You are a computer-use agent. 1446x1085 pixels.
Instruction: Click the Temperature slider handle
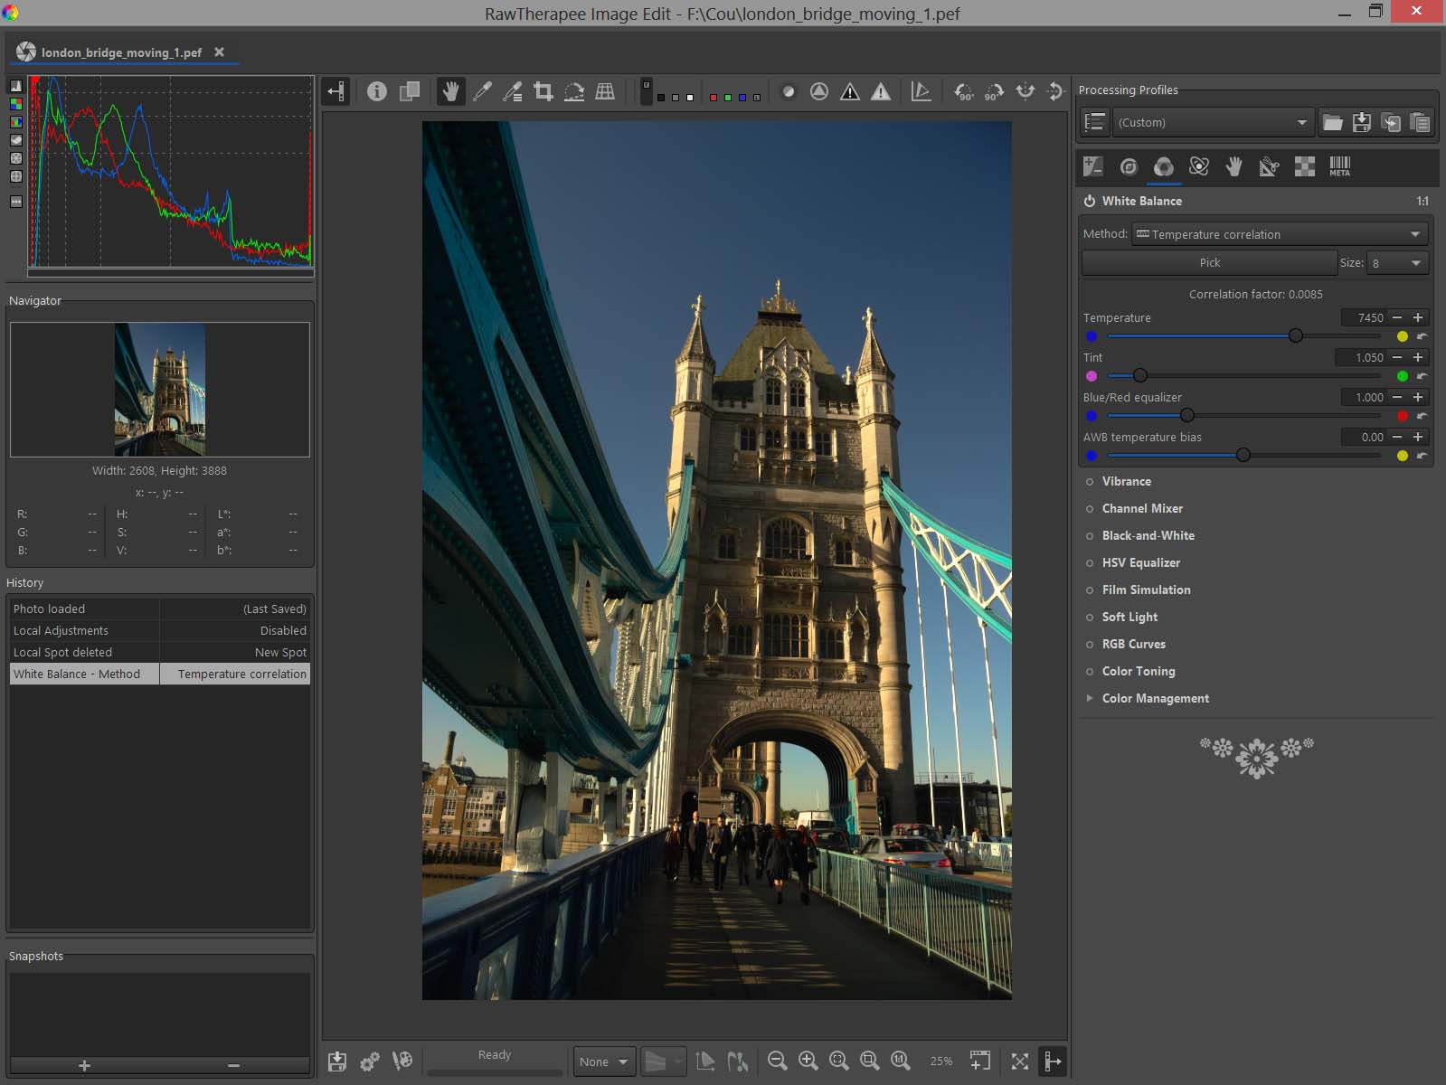1295,335
